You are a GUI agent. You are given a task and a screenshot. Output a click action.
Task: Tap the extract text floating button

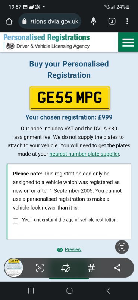[122, 247]
